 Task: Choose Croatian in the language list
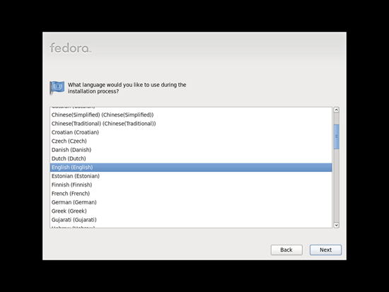point(191,132)
